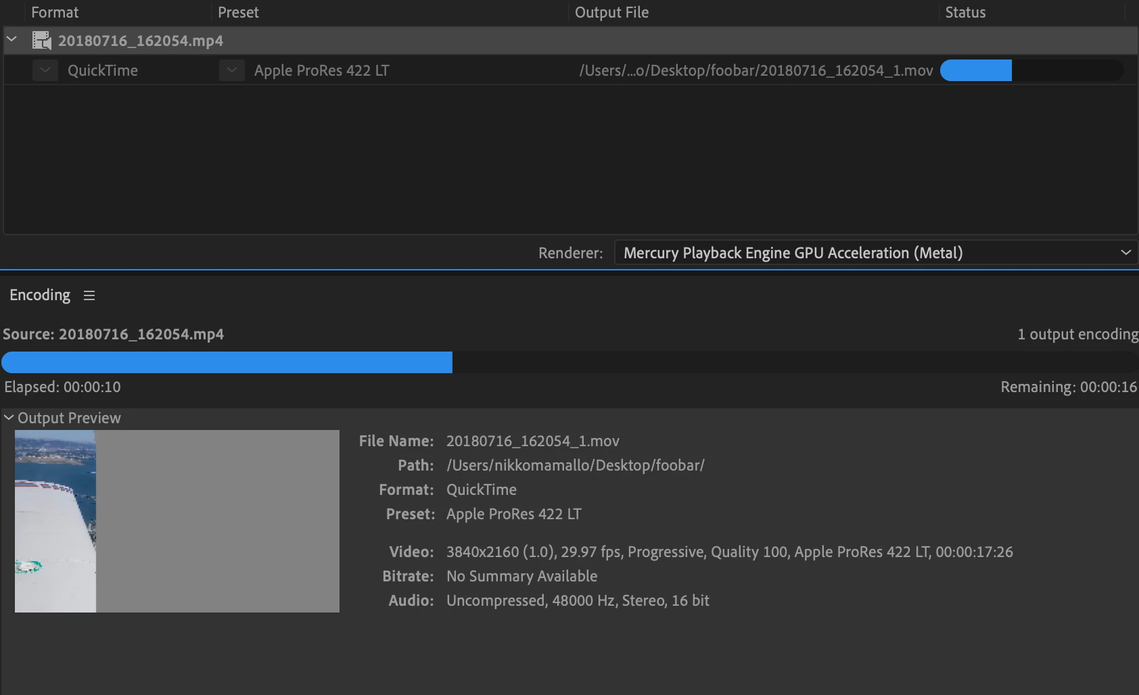This screenshot has height=695, width=1139.
Task: Select the Encoding panel tab
Action: click(x=40, y=295)
